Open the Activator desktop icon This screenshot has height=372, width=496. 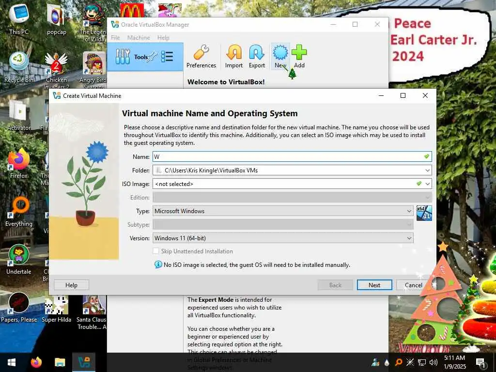coord(19,115)
